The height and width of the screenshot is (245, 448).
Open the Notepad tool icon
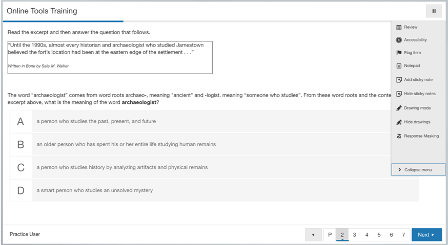coord(399,66)
